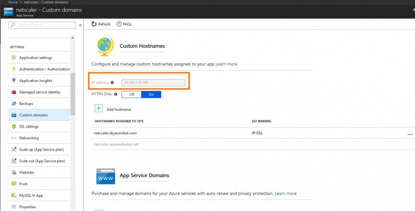This screenshot has width=415, height=211.
Task: Click the Refresh circular arrow icon
Action: pos(94,24)
